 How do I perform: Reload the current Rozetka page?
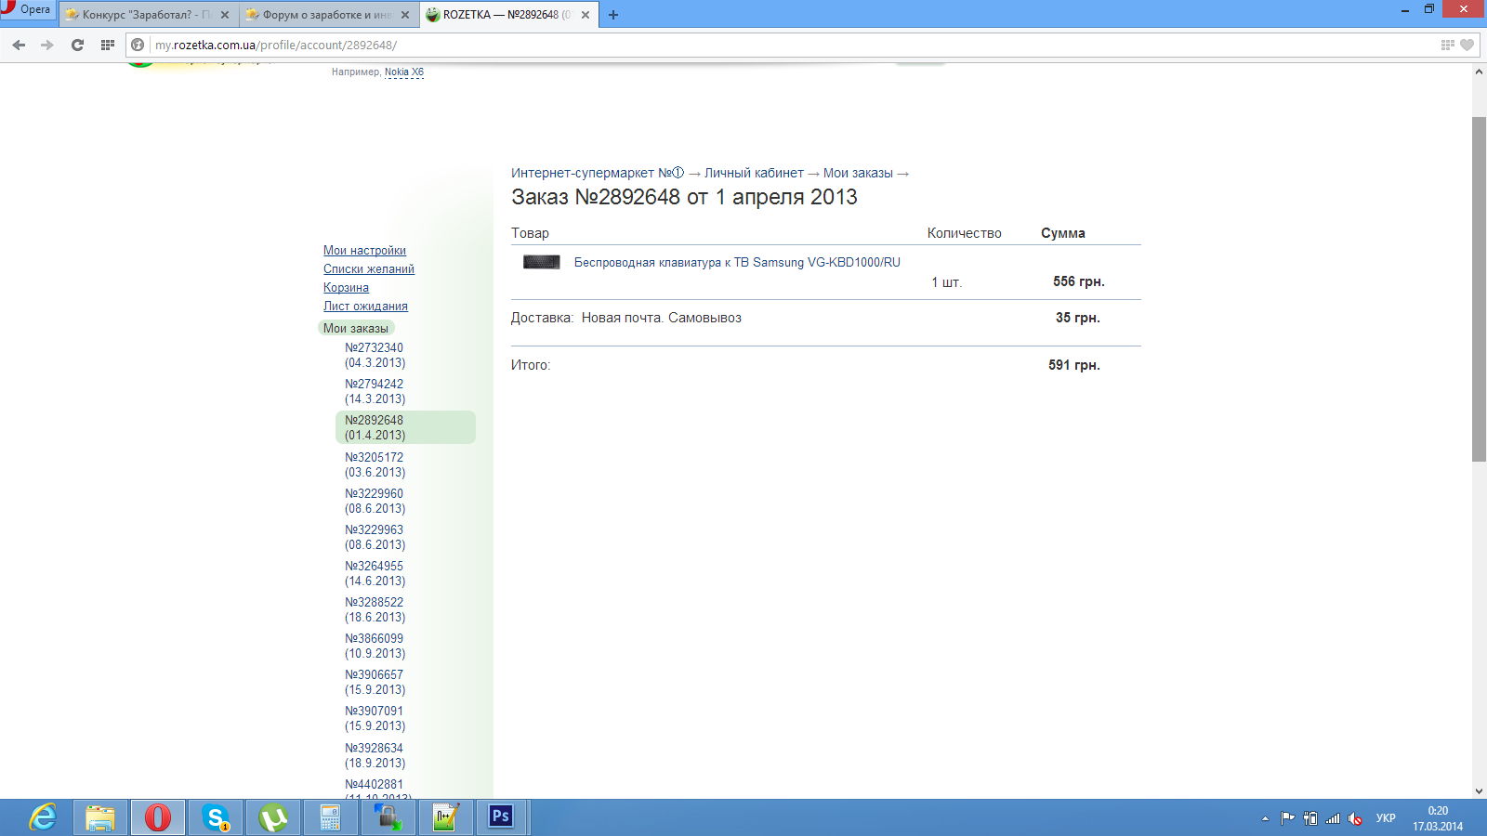77,45
